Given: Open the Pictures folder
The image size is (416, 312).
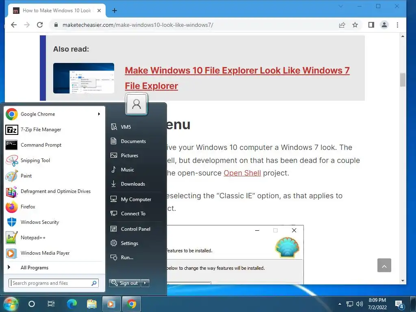Looking at the screenshot, I should coord(136,156).
